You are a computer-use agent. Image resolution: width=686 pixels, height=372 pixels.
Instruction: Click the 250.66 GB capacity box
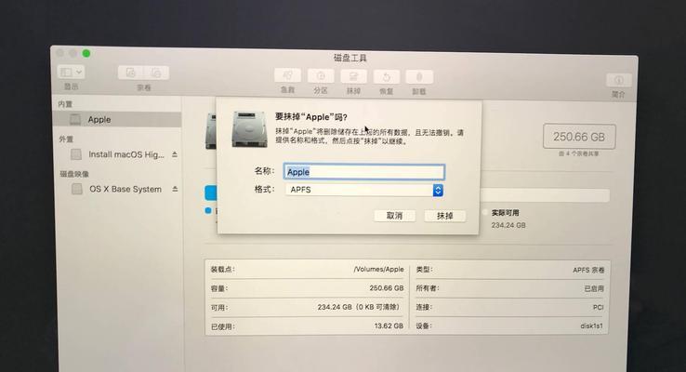579,137
